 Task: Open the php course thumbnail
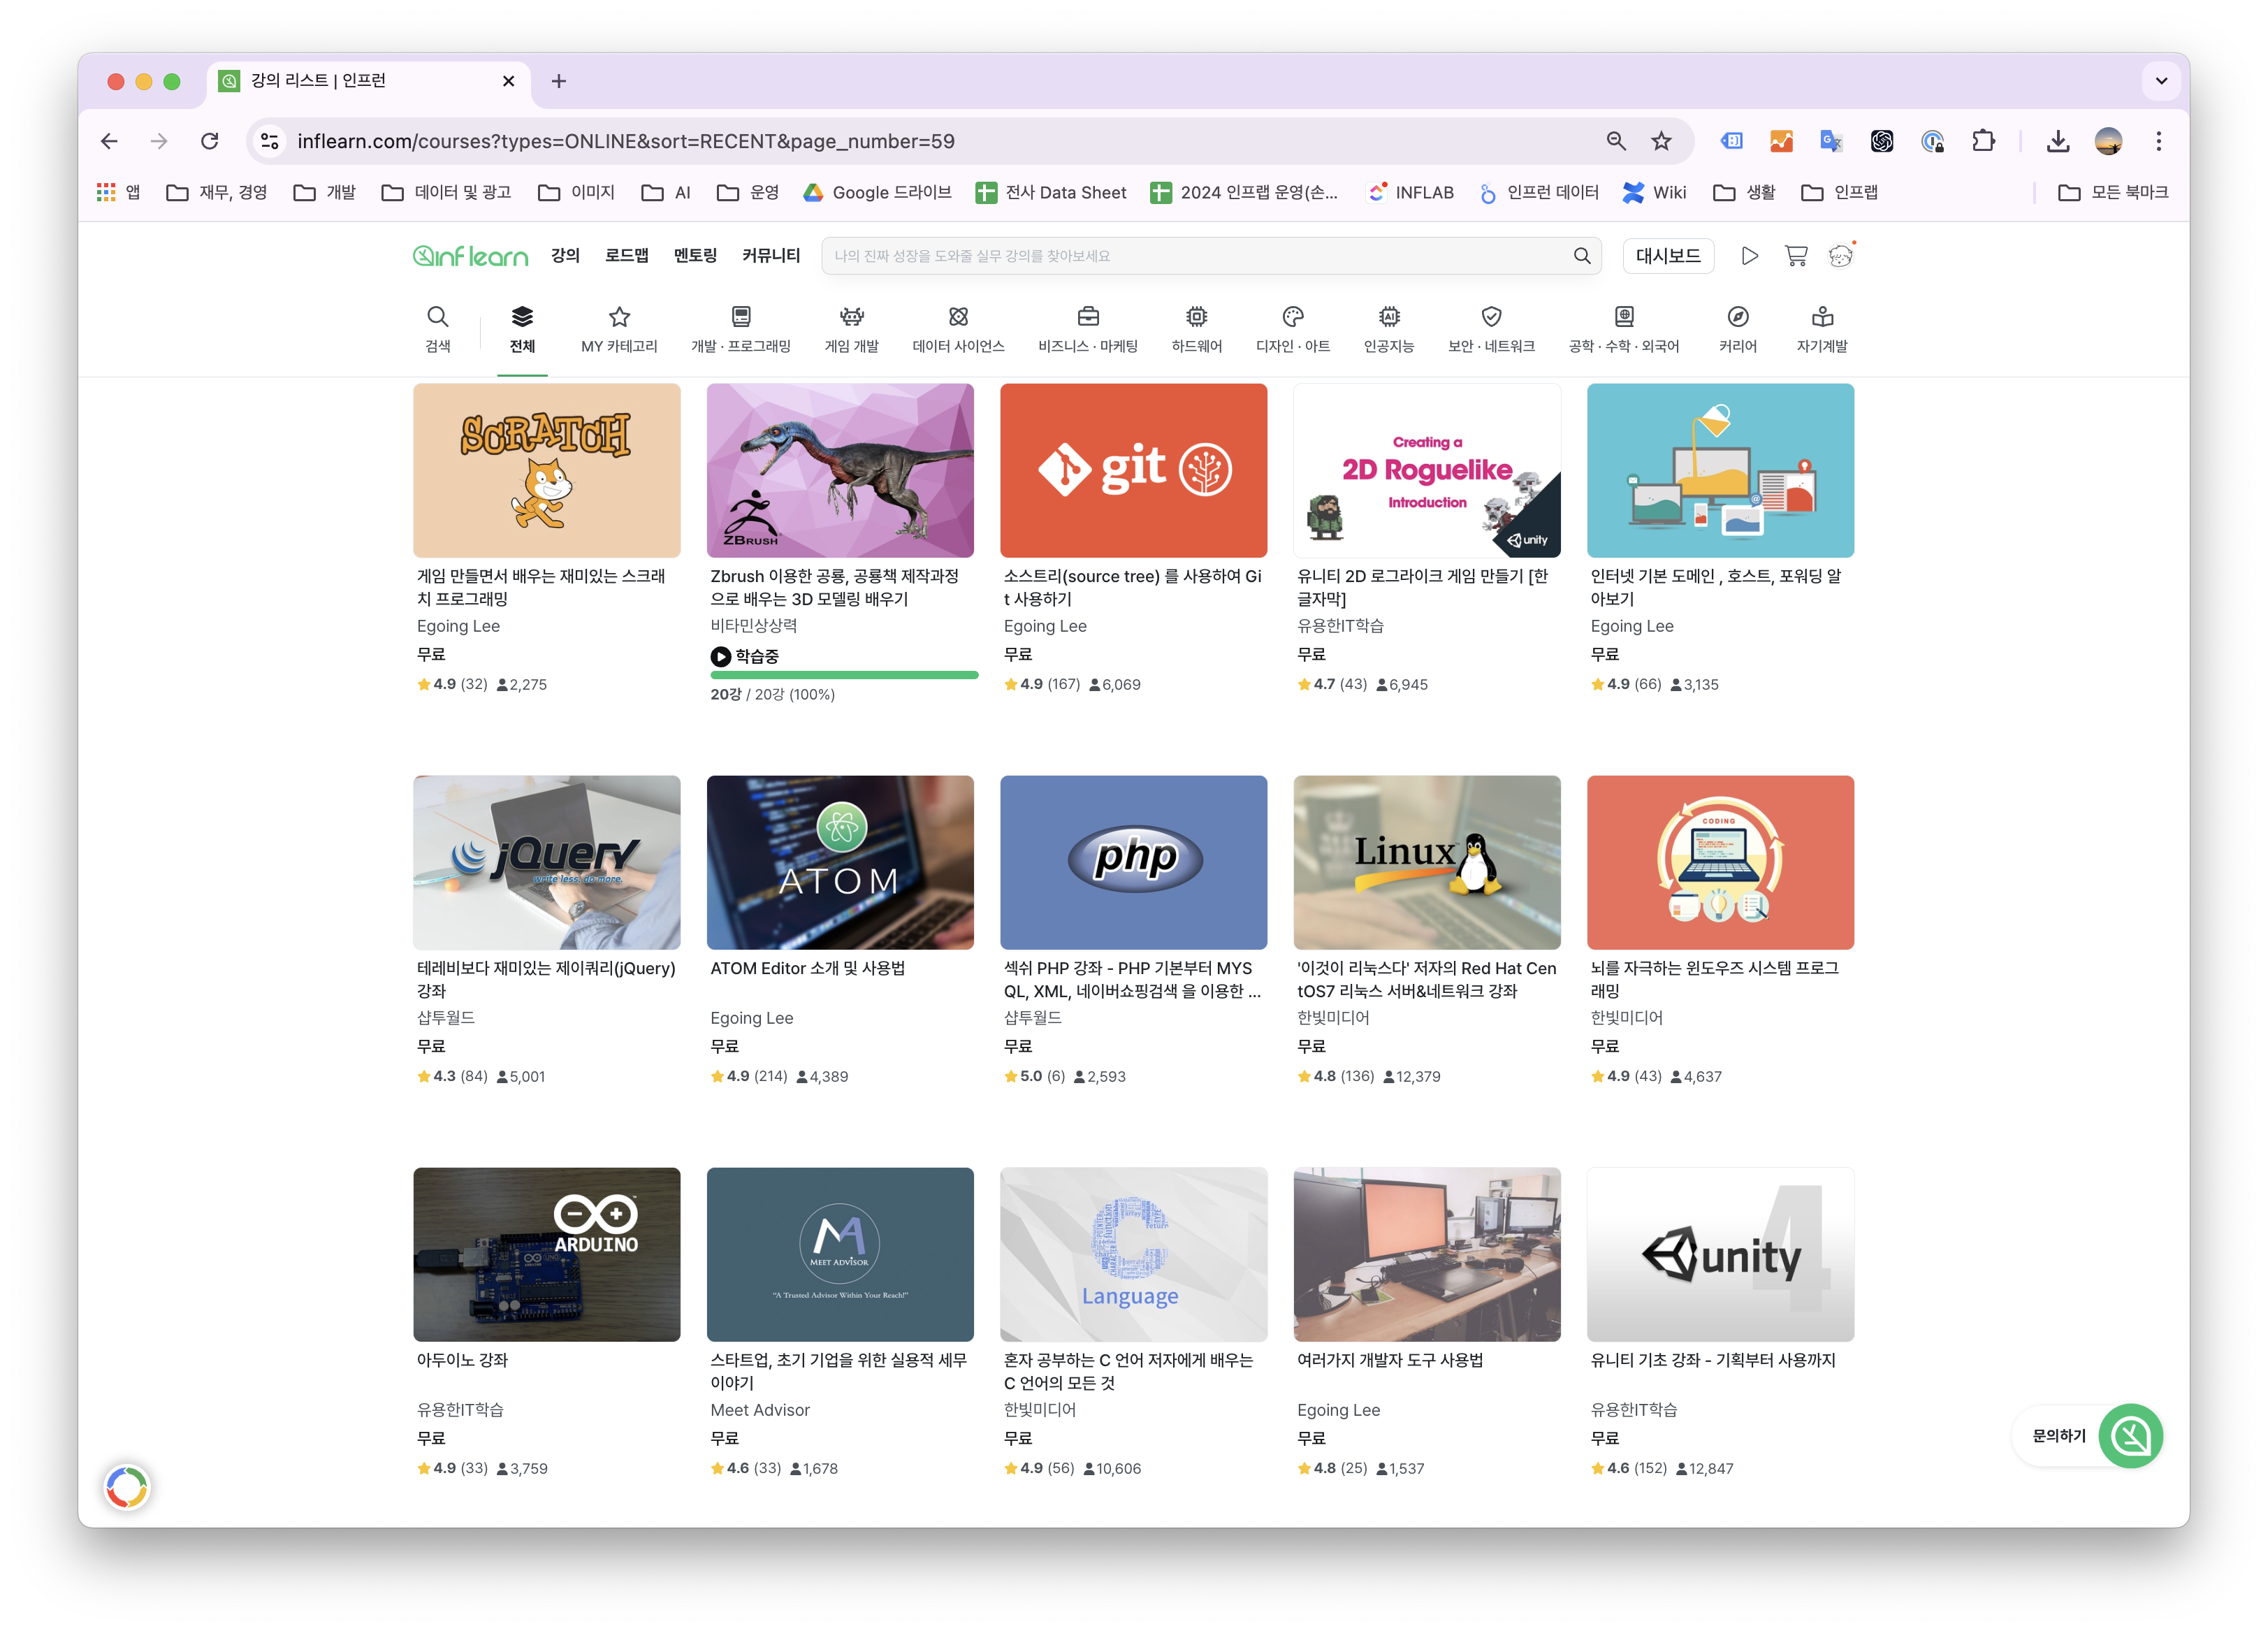(x=1133, y=862)
